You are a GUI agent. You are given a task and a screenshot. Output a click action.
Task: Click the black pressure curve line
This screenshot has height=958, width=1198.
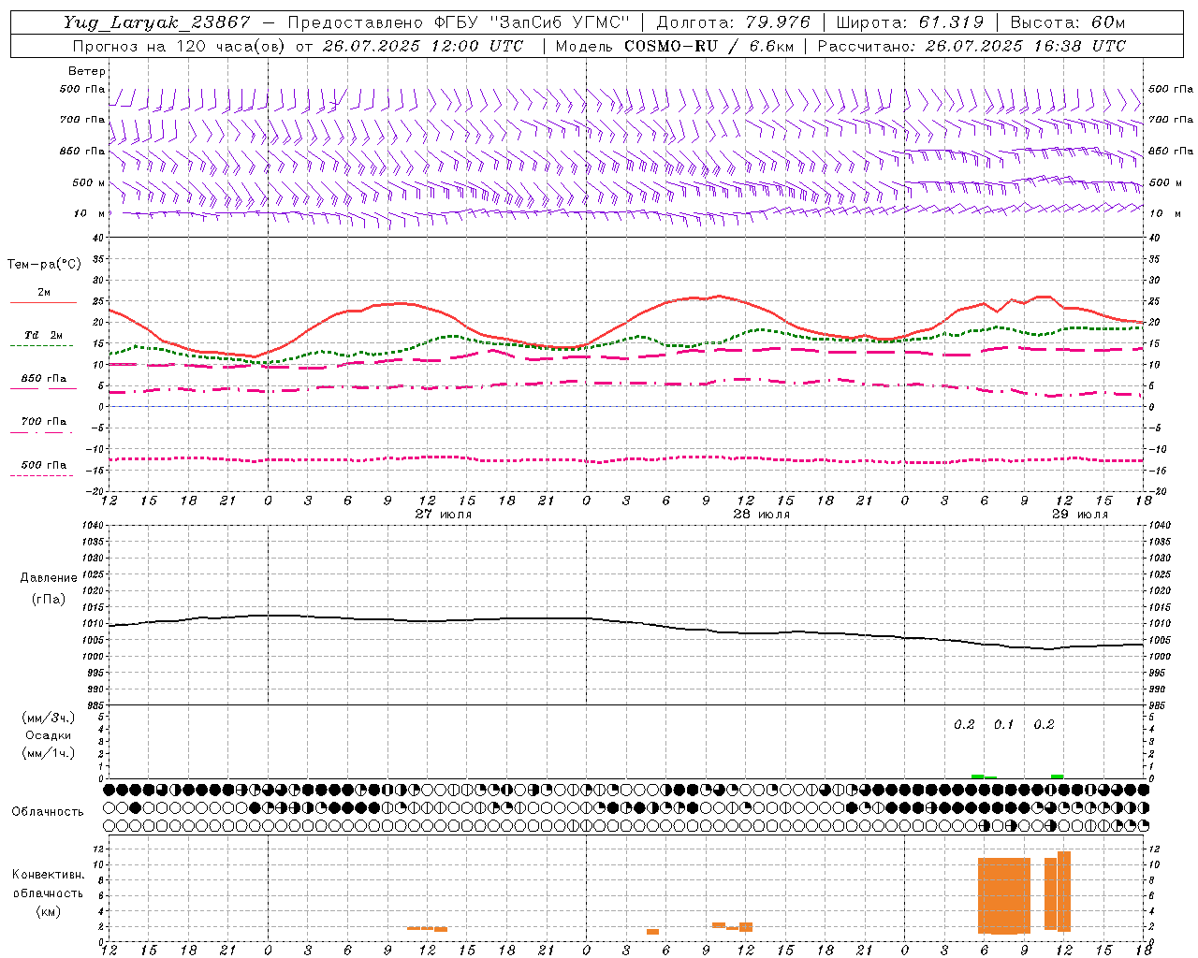pos(627,622)
